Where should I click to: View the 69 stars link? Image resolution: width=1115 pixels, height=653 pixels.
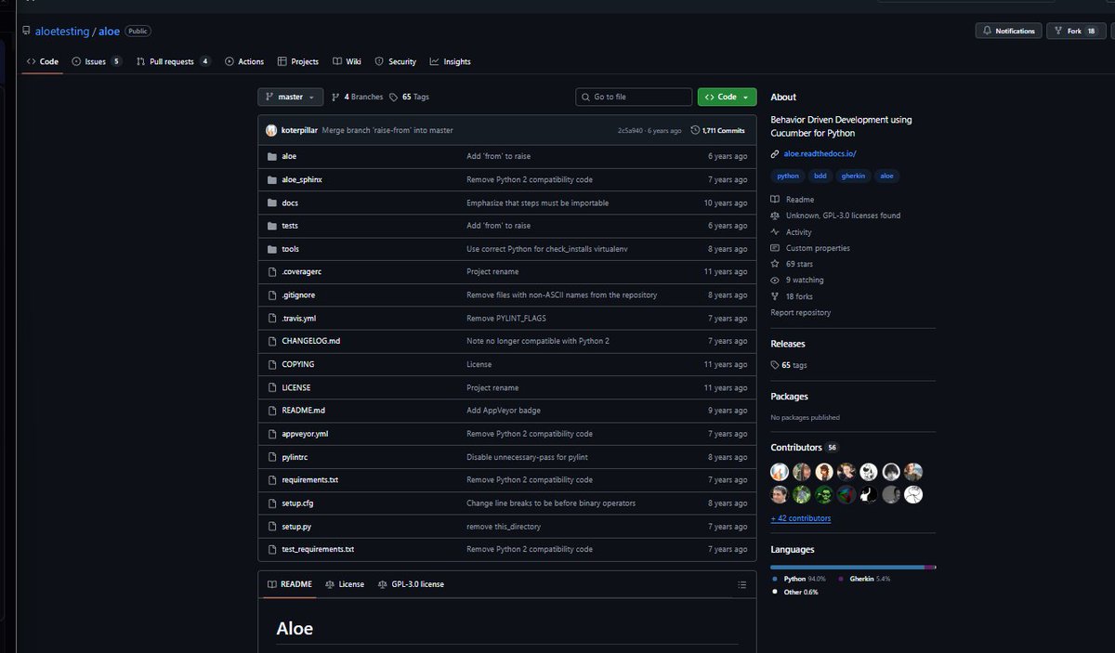pos(792,264)
